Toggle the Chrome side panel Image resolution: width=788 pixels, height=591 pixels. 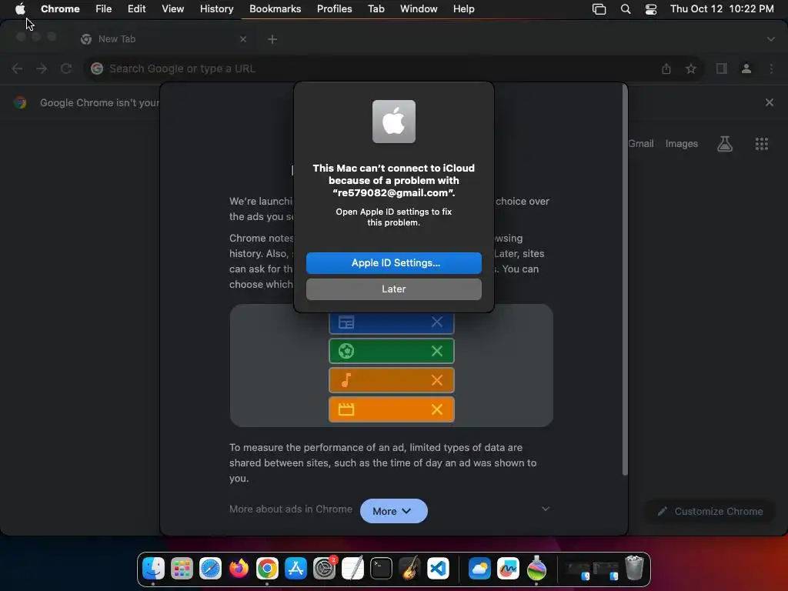(x=722, y=68)
